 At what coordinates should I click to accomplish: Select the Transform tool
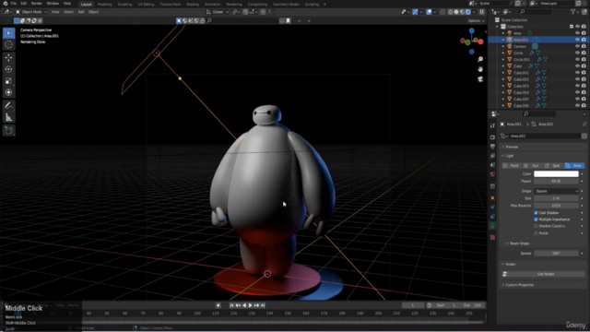(x=8, y=92)
